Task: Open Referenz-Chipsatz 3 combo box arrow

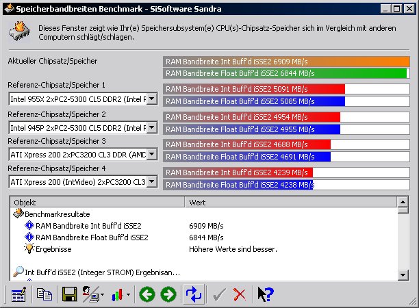Action: point(152,154)
